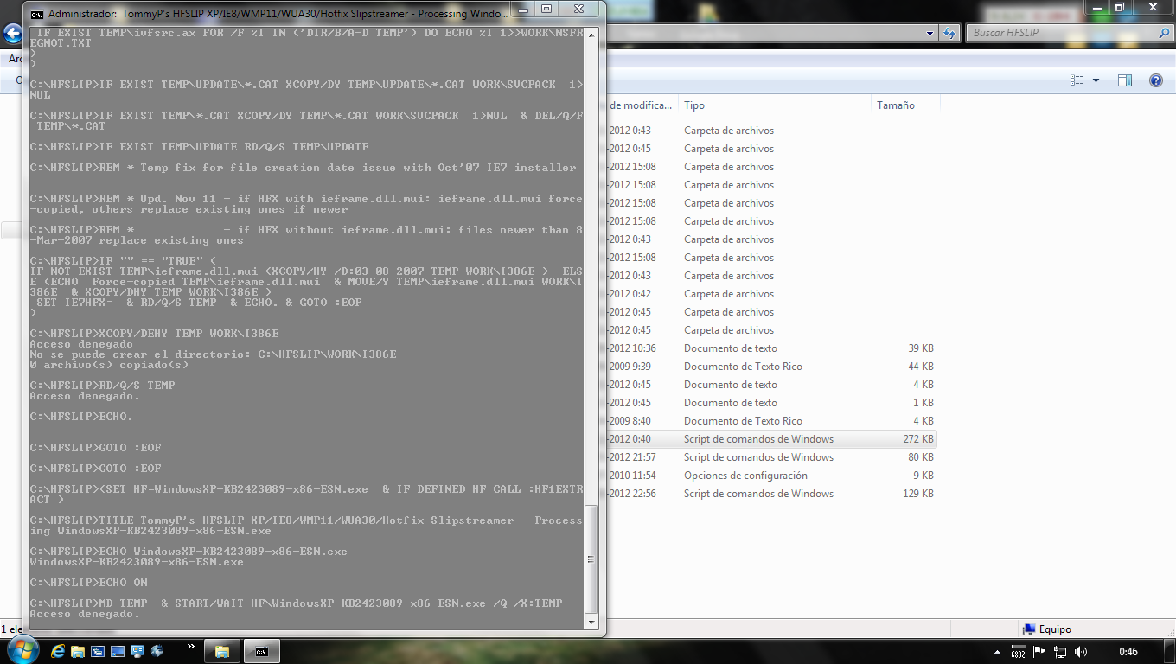Click the magnifier icon in the search box
Screen dimensions: 1176x664
click(x=1164, y=33)
